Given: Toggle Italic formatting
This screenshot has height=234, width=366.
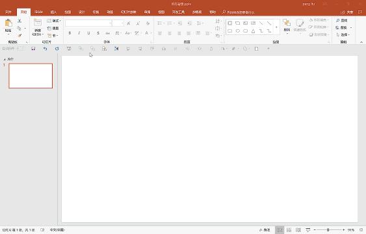Looking at the screenshot, I should click(x=79, y=33).
